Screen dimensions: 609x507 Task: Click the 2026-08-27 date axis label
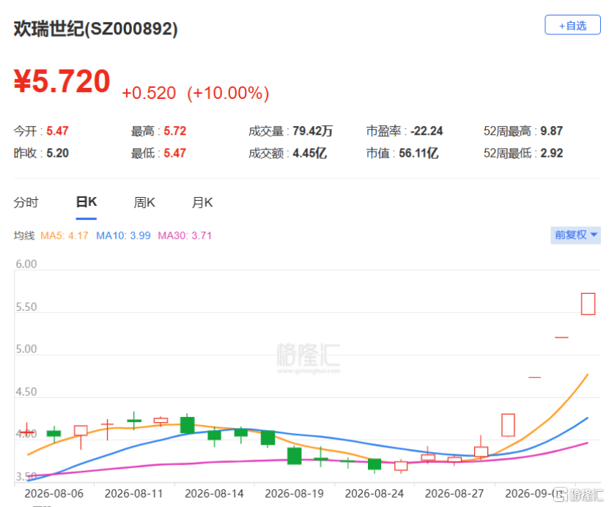tap(454, 493)
